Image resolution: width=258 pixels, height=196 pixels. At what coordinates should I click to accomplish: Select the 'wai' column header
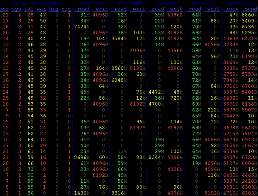point(41,9)
